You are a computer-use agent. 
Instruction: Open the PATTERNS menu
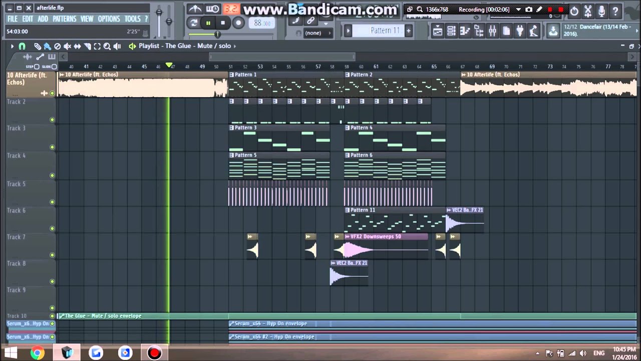pyautogui.click(x=64, y=19)
